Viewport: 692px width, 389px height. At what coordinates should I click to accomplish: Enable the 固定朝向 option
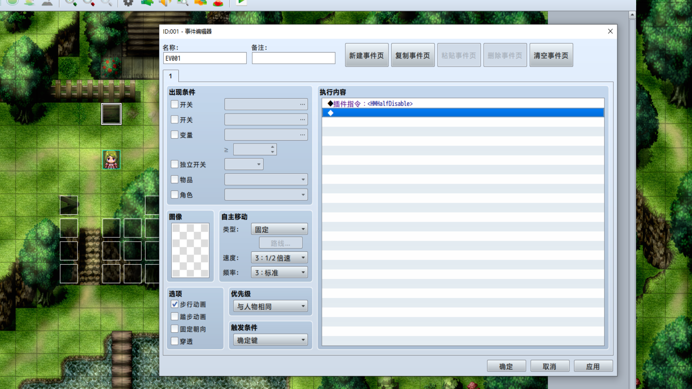coord(174,329)
